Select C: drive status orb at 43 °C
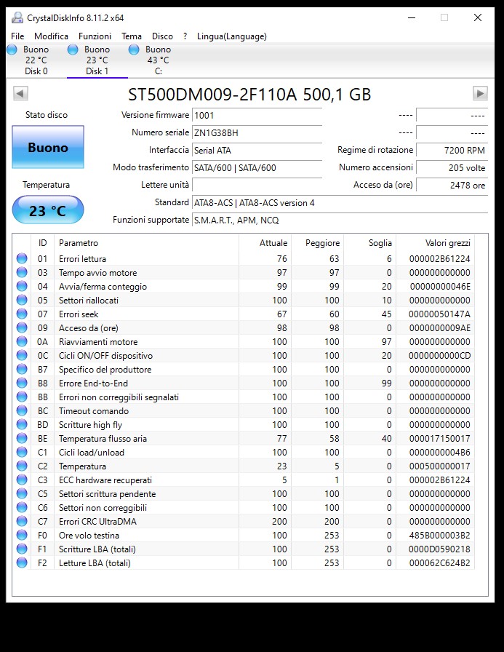504x652 pixels. click(x=134, y=49)
